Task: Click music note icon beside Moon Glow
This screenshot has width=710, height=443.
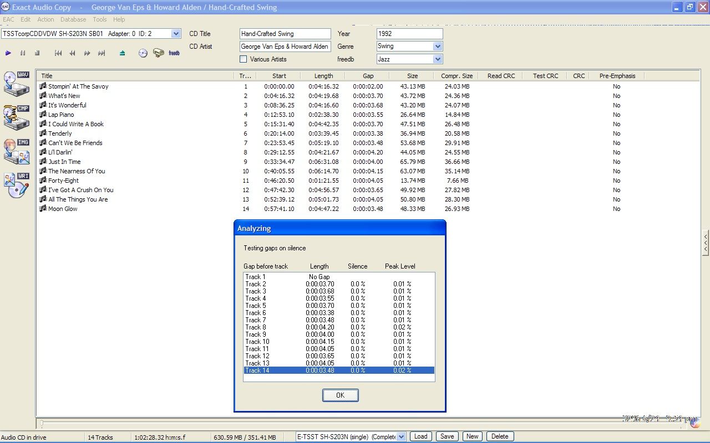Action: [43, 208]
